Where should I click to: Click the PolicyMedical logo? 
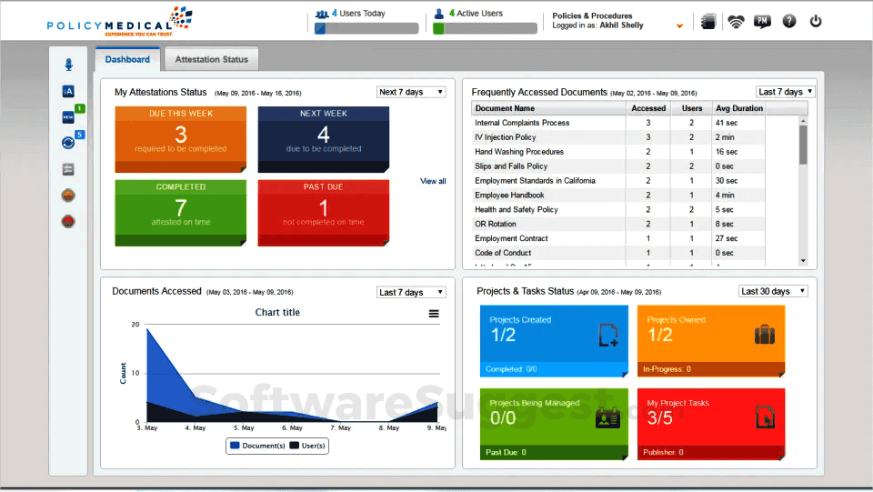coord(120,22)
